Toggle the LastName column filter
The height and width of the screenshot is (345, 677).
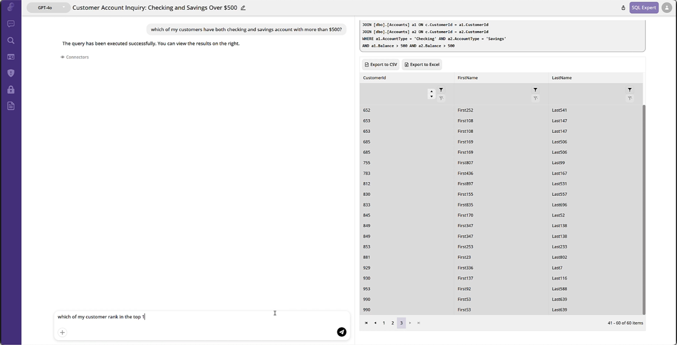[629, 90]
